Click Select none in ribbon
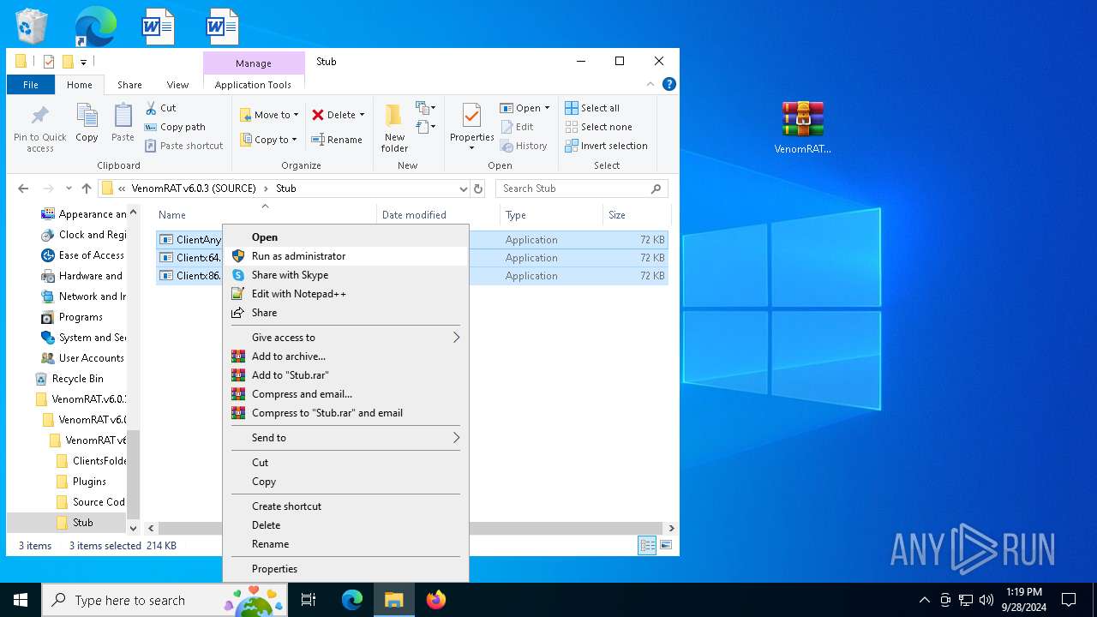The width and height of the screenshot is (1097, 617). [598, 127]
